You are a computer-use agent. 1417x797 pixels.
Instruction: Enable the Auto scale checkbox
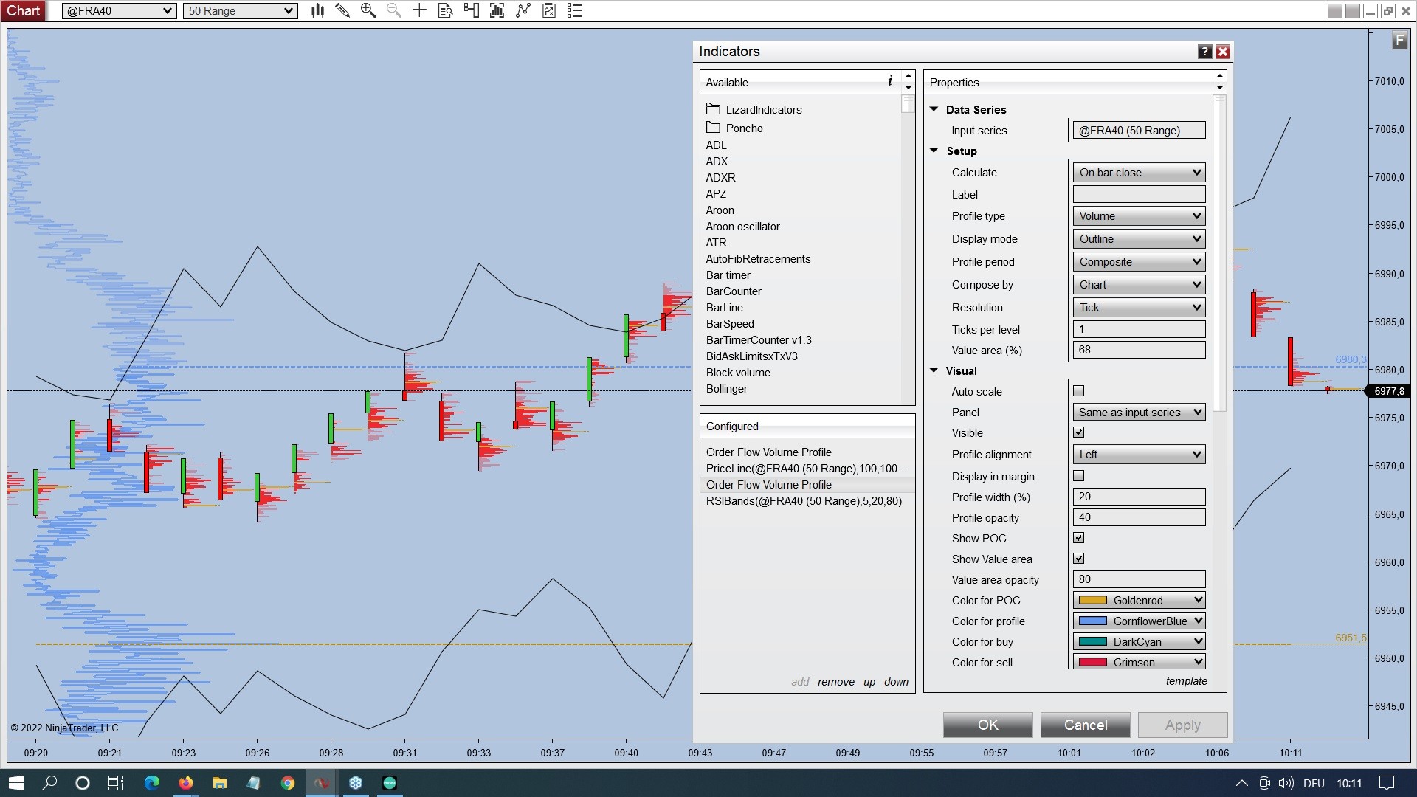(x=1078, y=391)
